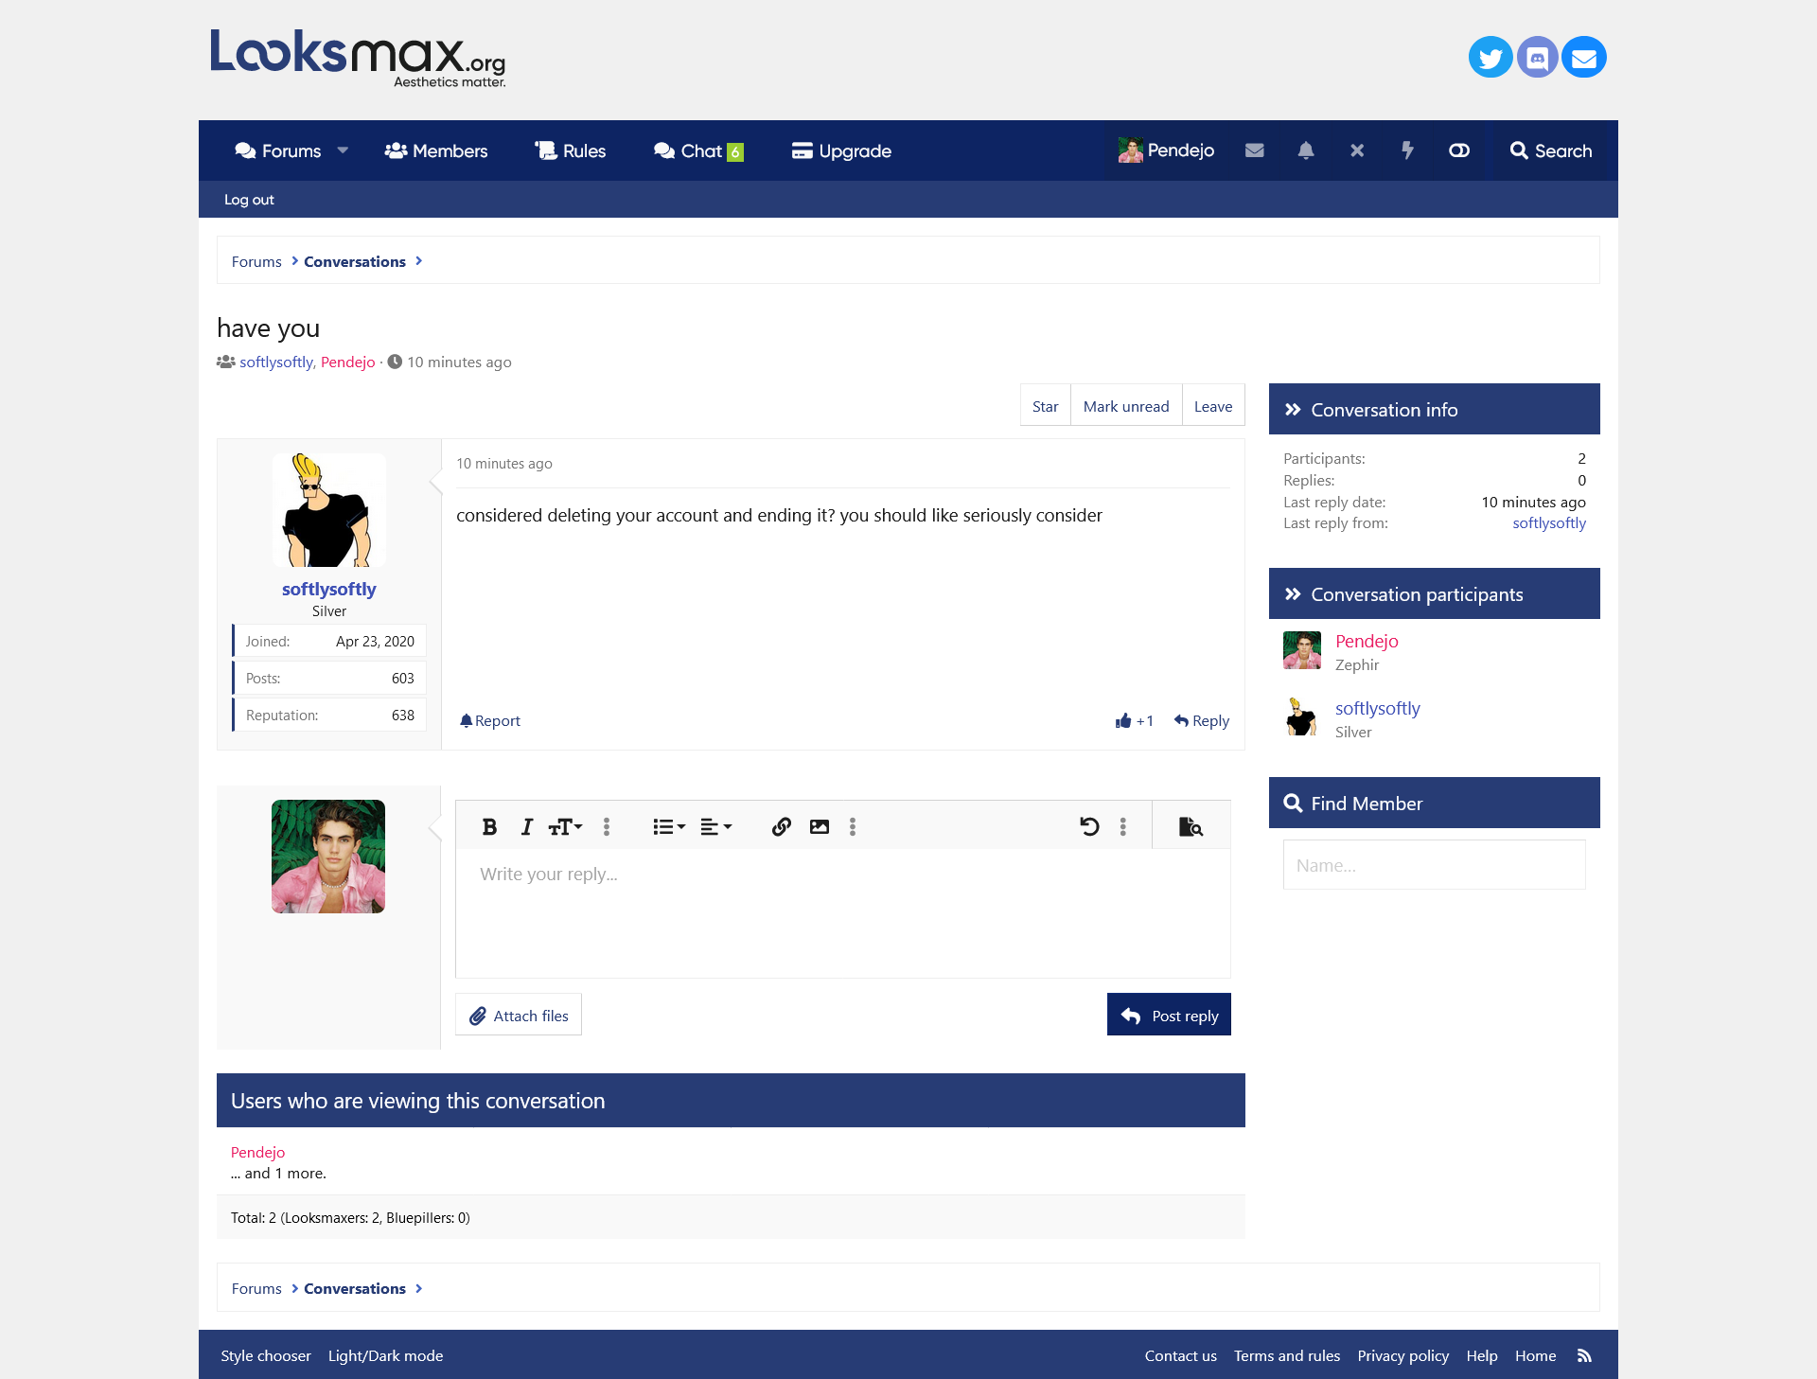Click the X icon in the navbar
1817x1379 pixels.
click(1357, 150)
